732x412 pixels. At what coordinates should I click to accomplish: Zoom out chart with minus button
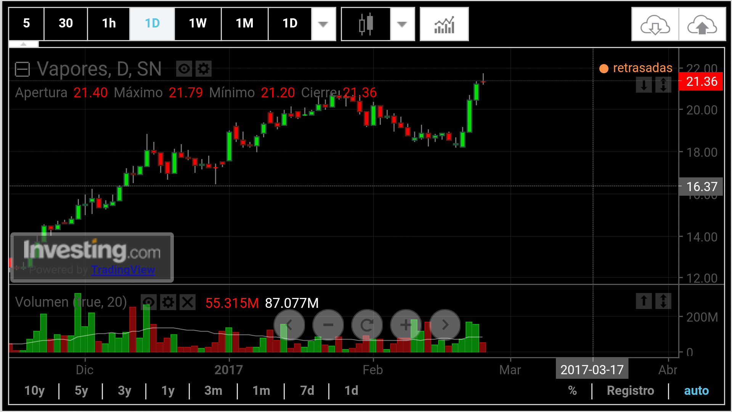(x=328, y=325)
